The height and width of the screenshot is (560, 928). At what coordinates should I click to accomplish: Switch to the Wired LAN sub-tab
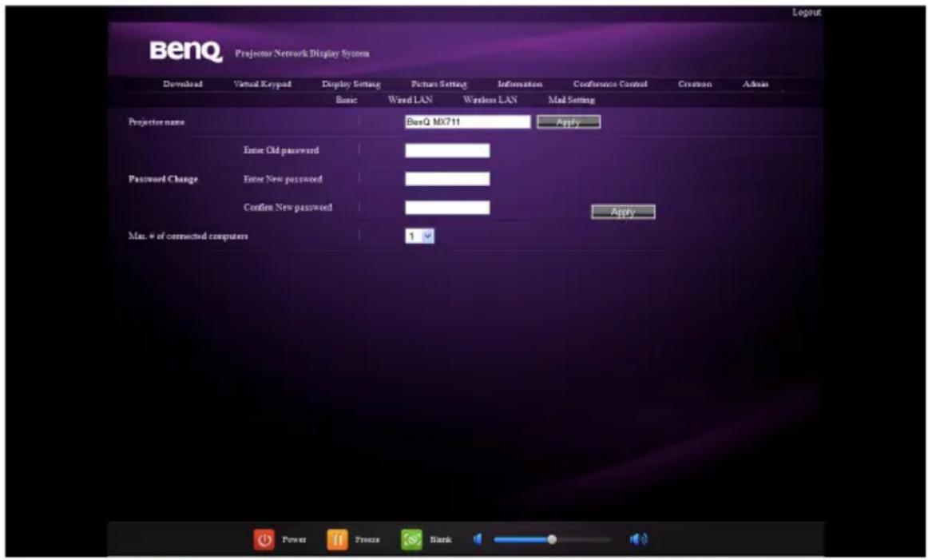pyautogui.click(x=410, y=100)
